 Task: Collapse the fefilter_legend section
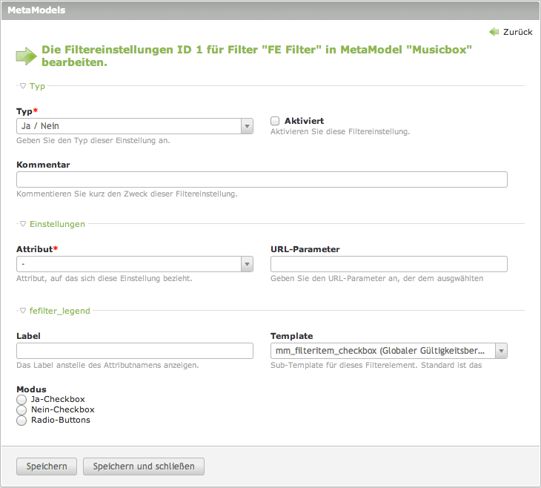[x=59, y=311]
